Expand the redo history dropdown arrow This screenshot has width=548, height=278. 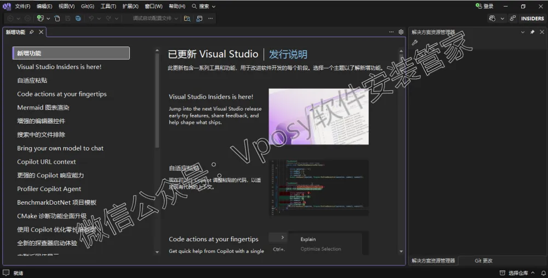click(x=116, y=19)
